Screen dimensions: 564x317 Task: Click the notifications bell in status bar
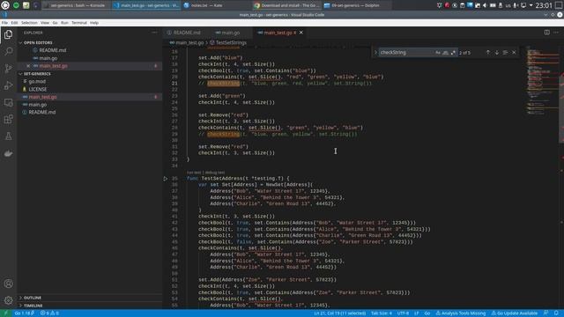tap(556, 313)
